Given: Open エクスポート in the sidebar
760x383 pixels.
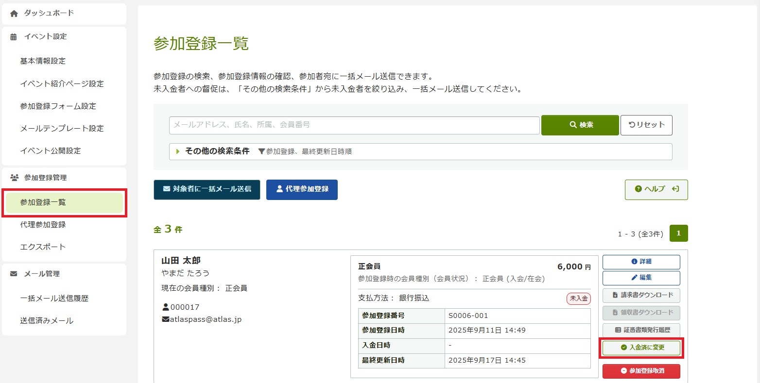Looking at the screenshot, I should [43, 247].
